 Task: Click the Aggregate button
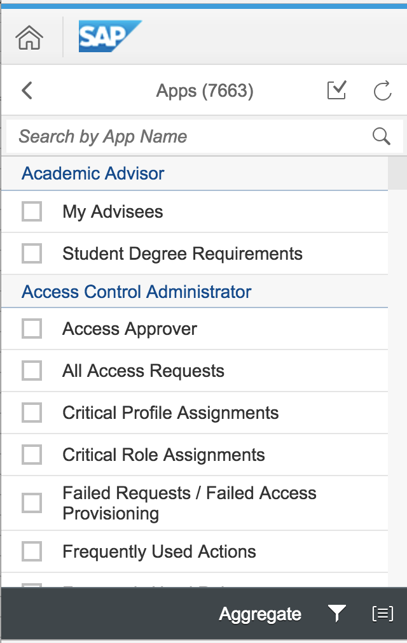click(260, 614)
